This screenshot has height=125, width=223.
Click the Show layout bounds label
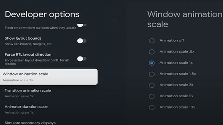[x=23, y=38]
